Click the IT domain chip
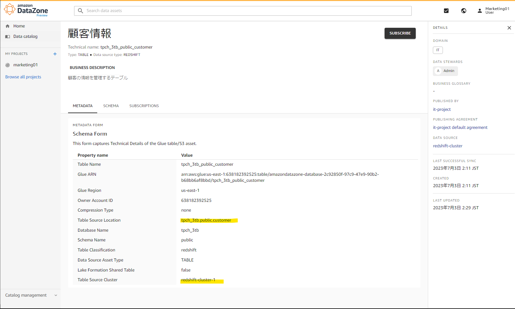The height and width of the screenshot is (309, 515). click(438, 50)
